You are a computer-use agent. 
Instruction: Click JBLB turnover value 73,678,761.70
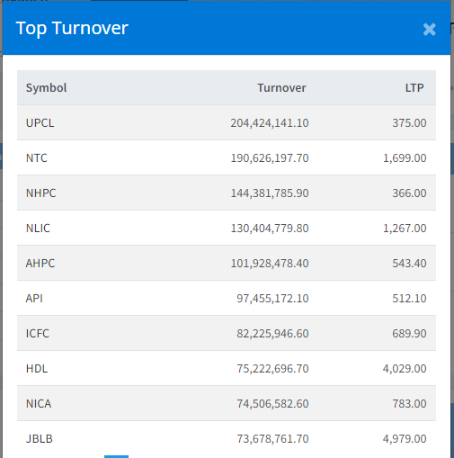pyautogui.click(x=272, y=439)
